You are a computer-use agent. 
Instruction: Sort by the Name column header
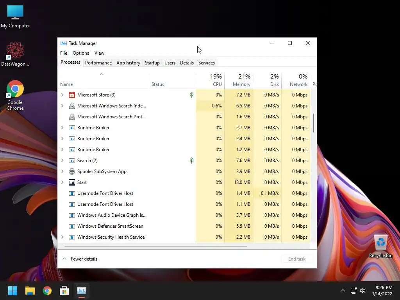point(103,80)
